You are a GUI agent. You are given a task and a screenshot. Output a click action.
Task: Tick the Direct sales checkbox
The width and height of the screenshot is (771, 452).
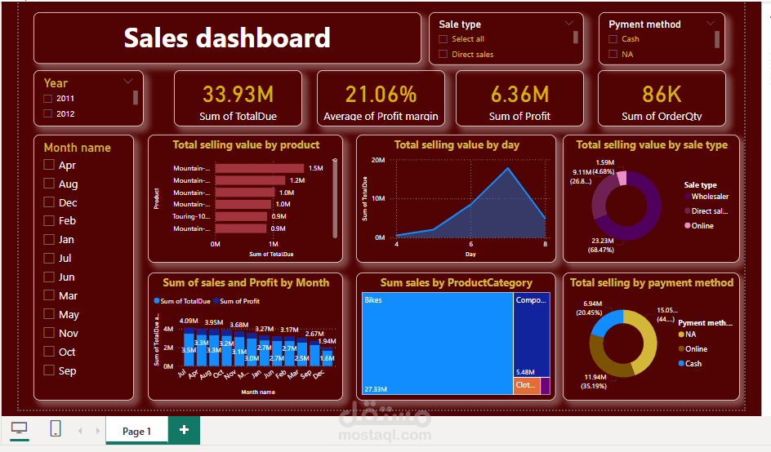pos(443,54)
